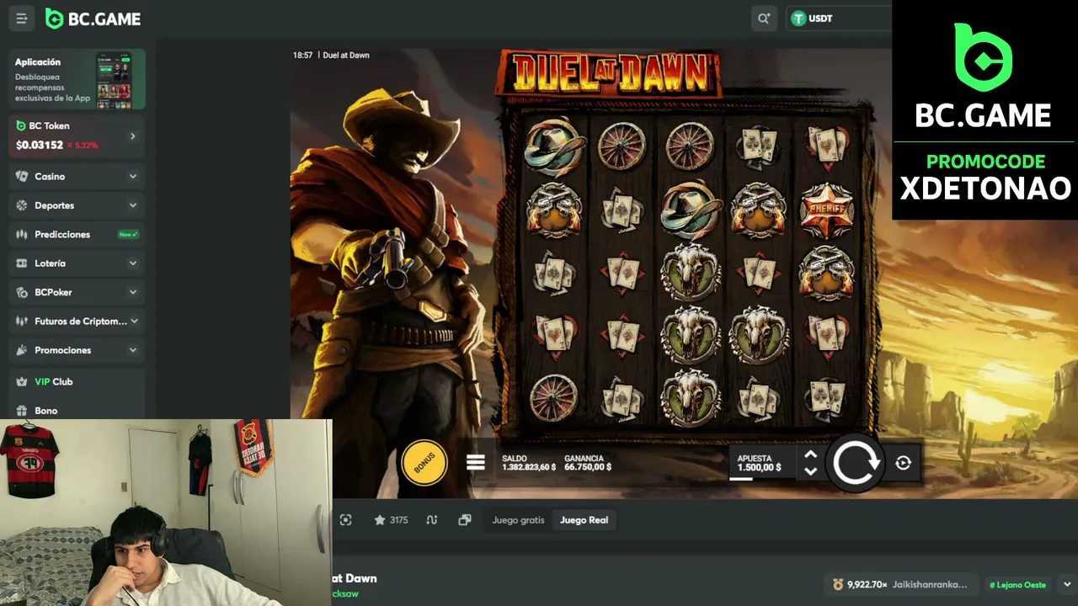Expand the game details chevron
Screen dimensions: 1078x606
point(1067,584)
